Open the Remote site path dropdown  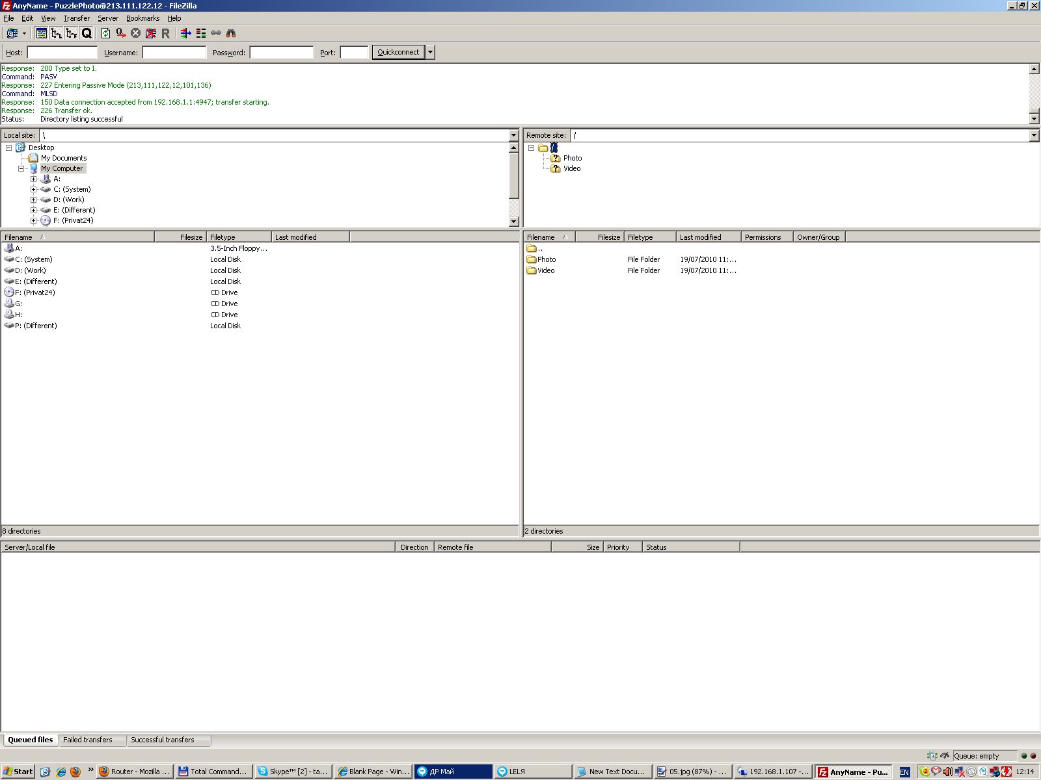[1034, 135]
